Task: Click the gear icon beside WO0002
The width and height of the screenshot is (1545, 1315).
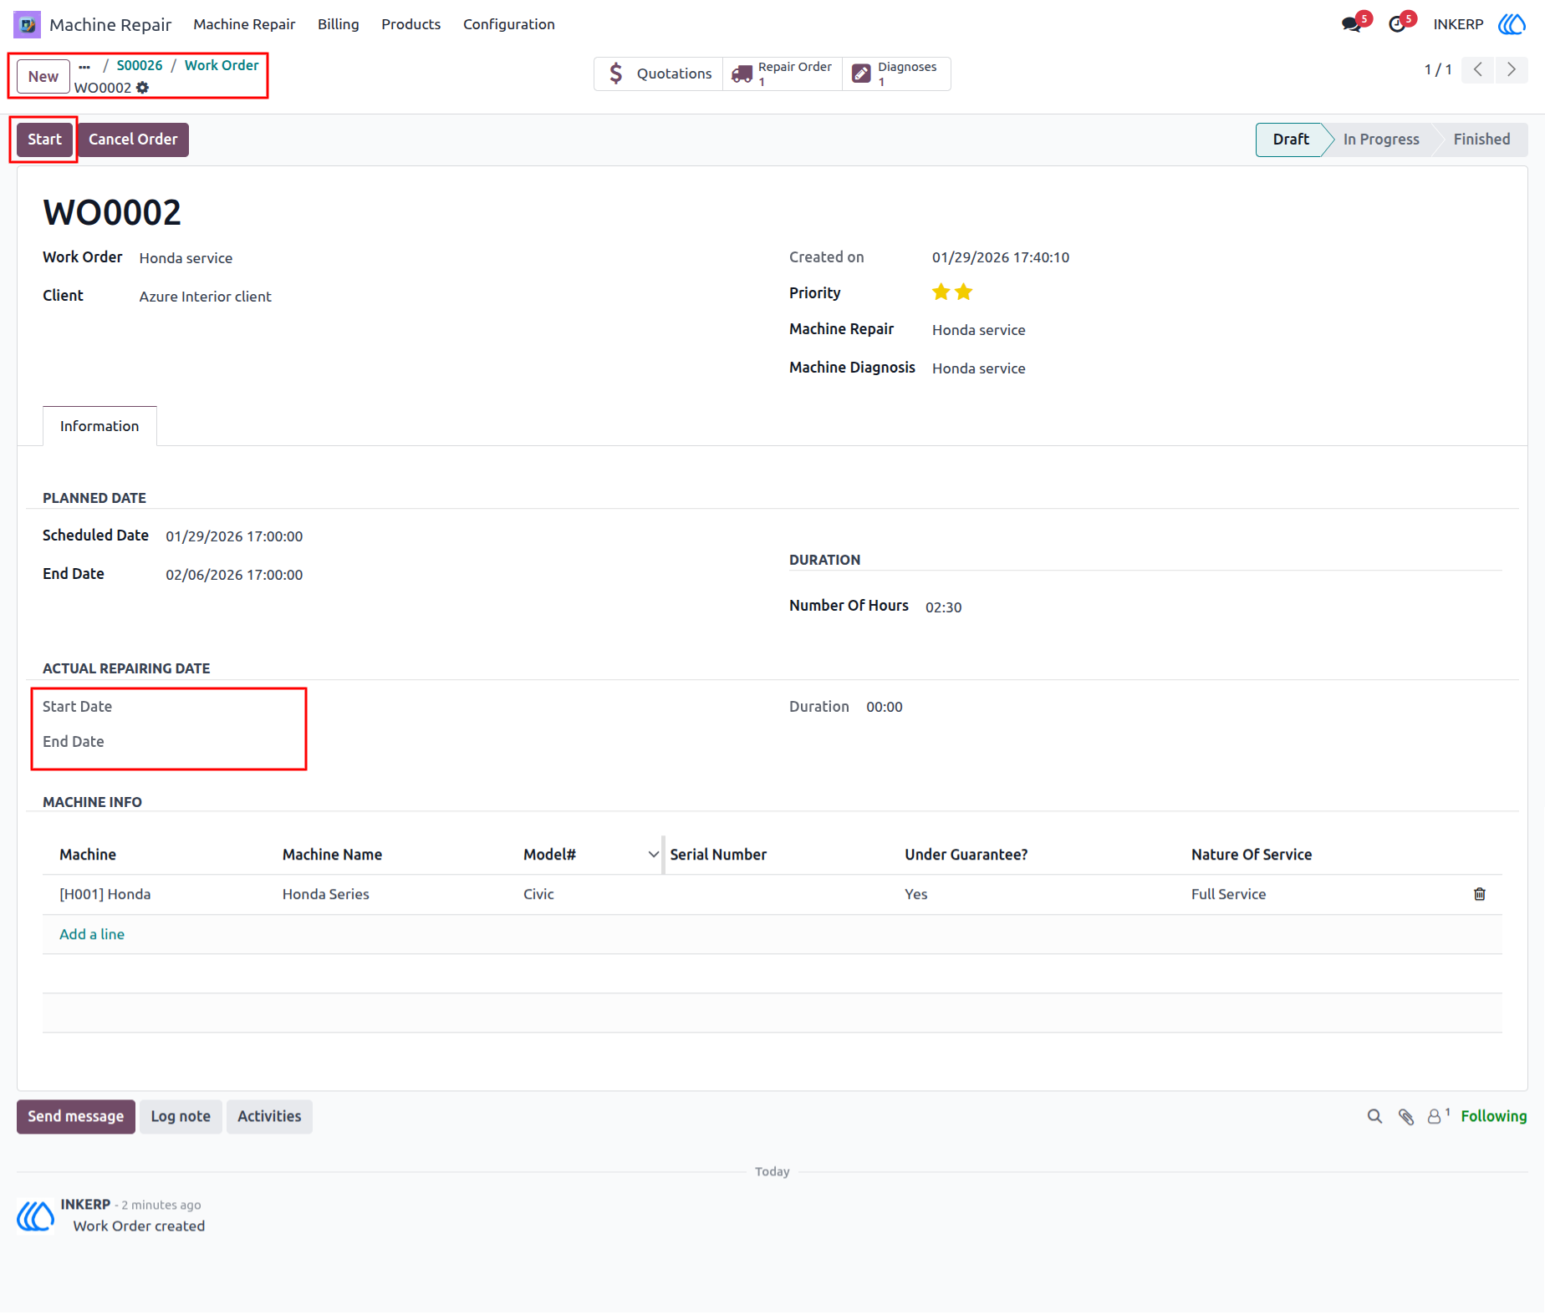Action: 143,88
